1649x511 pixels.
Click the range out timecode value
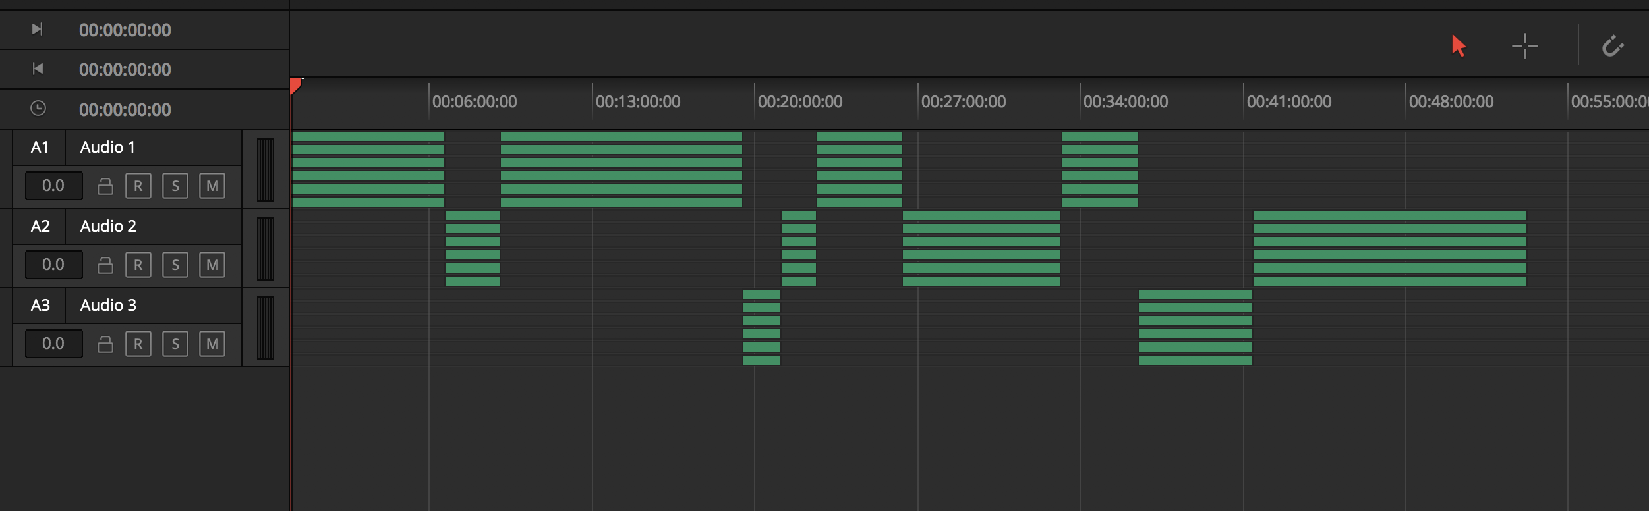point(125,69)
